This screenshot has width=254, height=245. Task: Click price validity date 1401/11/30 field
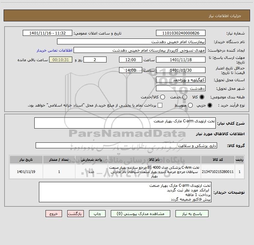tap(181, 70)
